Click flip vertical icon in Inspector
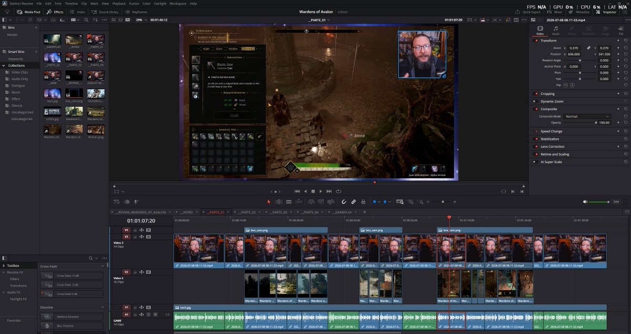631x334 pixels. pyautogui.click(x=572, y=85)
